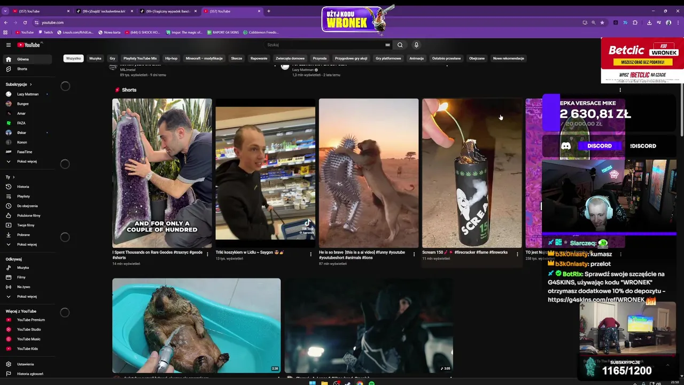This screenshot has width=684, height=385.
Task: Open YouTube Music in sidebar
Action: pyautogui.click(x=27, y=339)
